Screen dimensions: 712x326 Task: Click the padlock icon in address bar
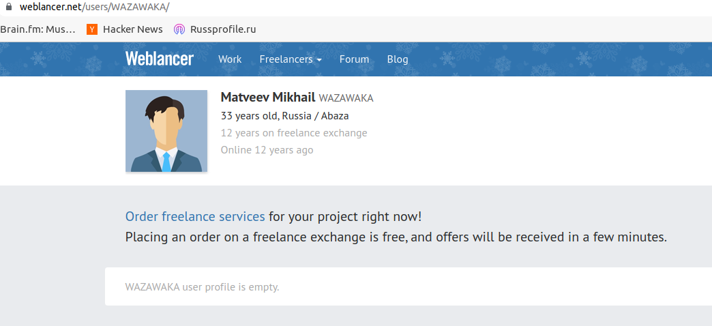(x=8, y=8)
